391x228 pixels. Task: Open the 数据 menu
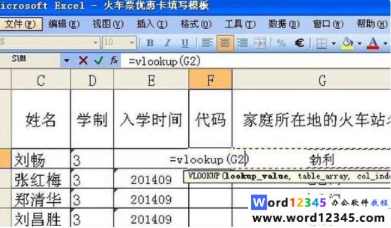point(284,24)
